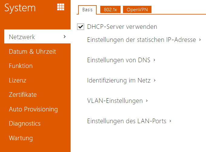Open the Zertifikate page
The width and height of the screenshot is (206, 152).
pos(23,95)
